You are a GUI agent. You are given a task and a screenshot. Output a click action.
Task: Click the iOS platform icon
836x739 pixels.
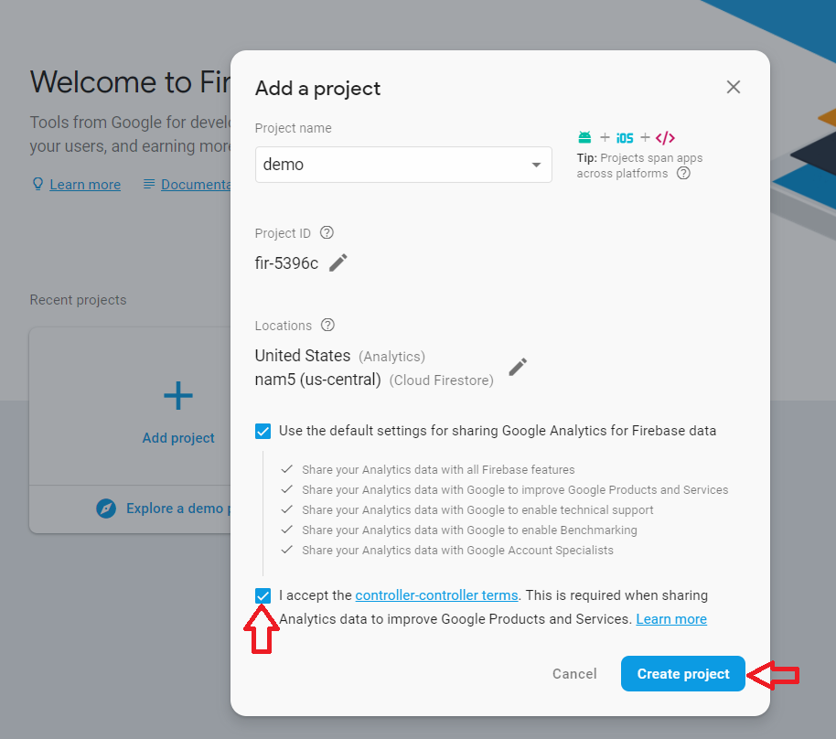pyautogui.click(x=625, y=138)
